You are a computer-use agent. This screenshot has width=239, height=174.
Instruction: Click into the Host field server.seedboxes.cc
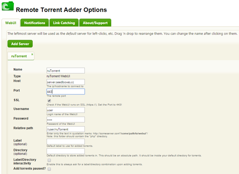point(66,82)
